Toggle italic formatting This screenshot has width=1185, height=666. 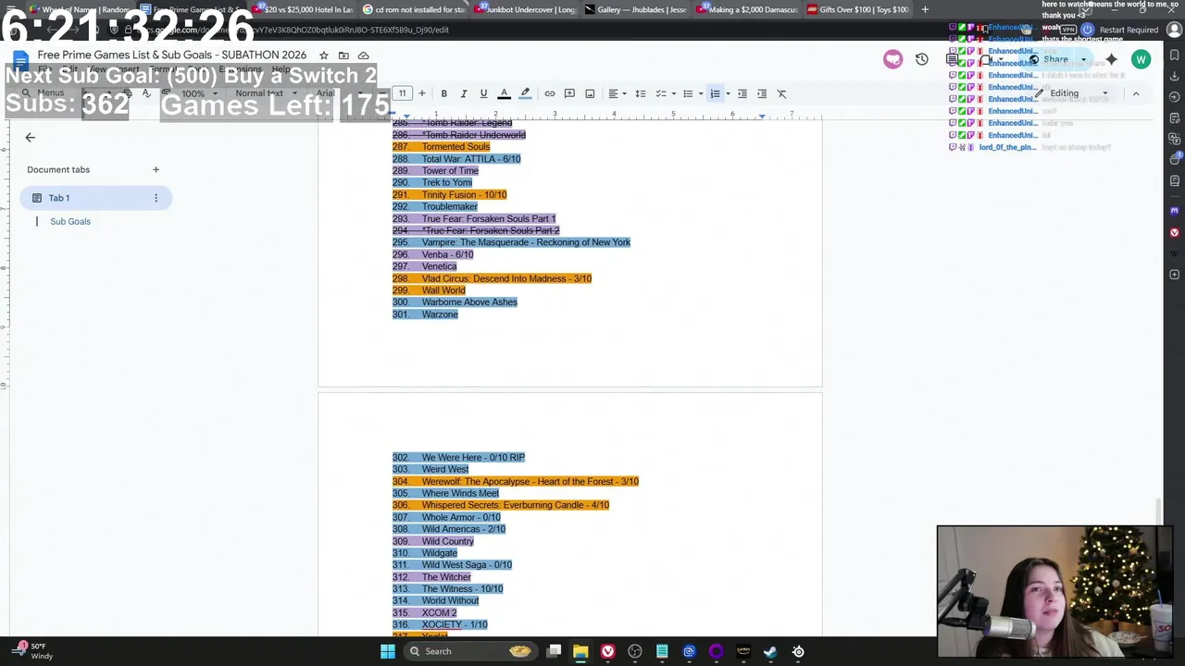pyautogui.click(x=464, y=93)
